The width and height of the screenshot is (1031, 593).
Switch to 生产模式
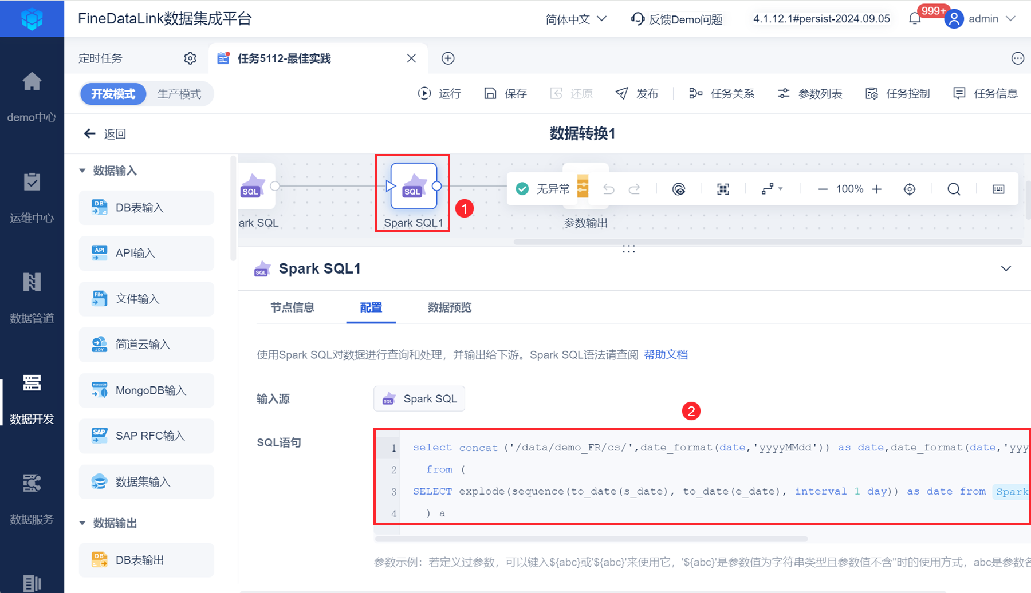click(179, 94)
